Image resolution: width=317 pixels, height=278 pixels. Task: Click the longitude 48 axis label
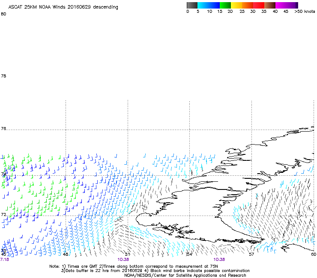tap(65, 254)
